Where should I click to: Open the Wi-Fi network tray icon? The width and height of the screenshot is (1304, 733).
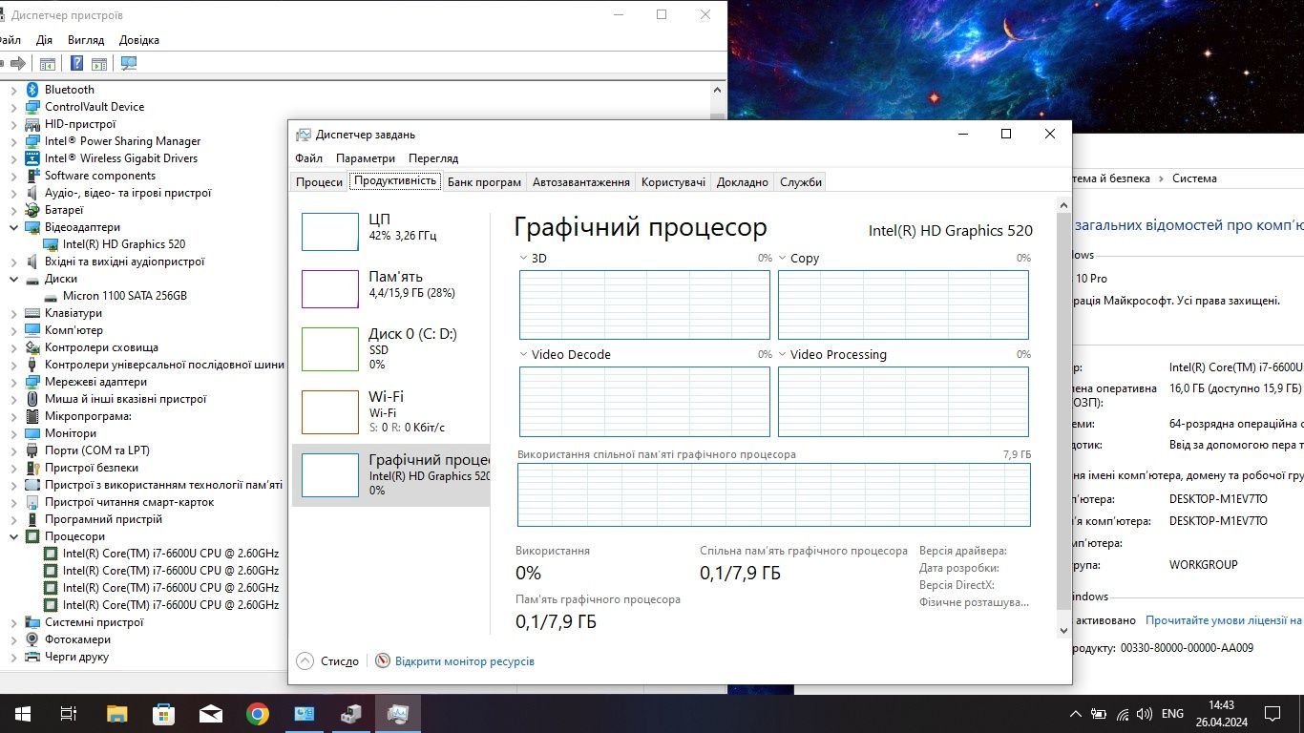tap(1123, 714)
